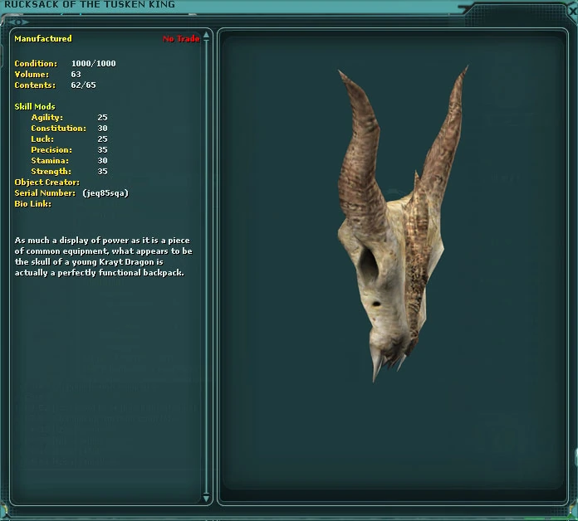Select the Condition 1000/1000 row
This screenshot has width=578, height=521.
click(65, 64)
